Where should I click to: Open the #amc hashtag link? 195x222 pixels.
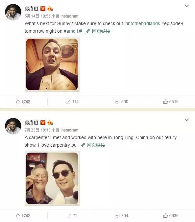click(x=69, y=31)
